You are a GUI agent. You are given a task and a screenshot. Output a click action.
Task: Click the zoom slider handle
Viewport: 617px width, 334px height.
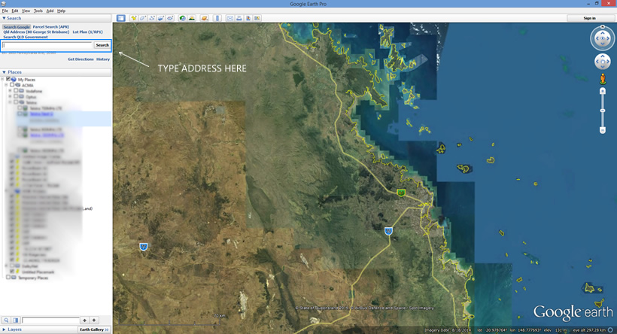[603, 111]
